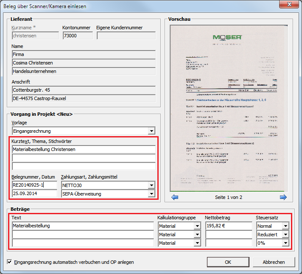This screenshot has width=302, height=274.
Task: Expand the 0% Steuersatz dropdown
Action: pyautogui.click(x=286, y=243)
